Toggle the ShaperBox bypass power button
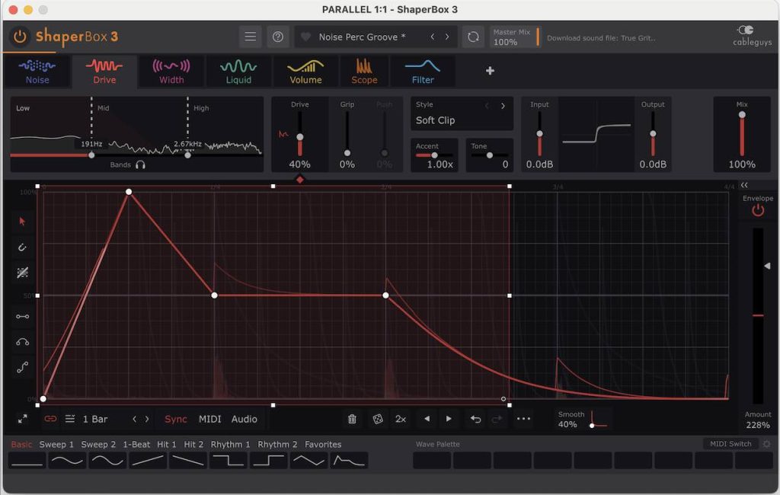 click(20, 36)
